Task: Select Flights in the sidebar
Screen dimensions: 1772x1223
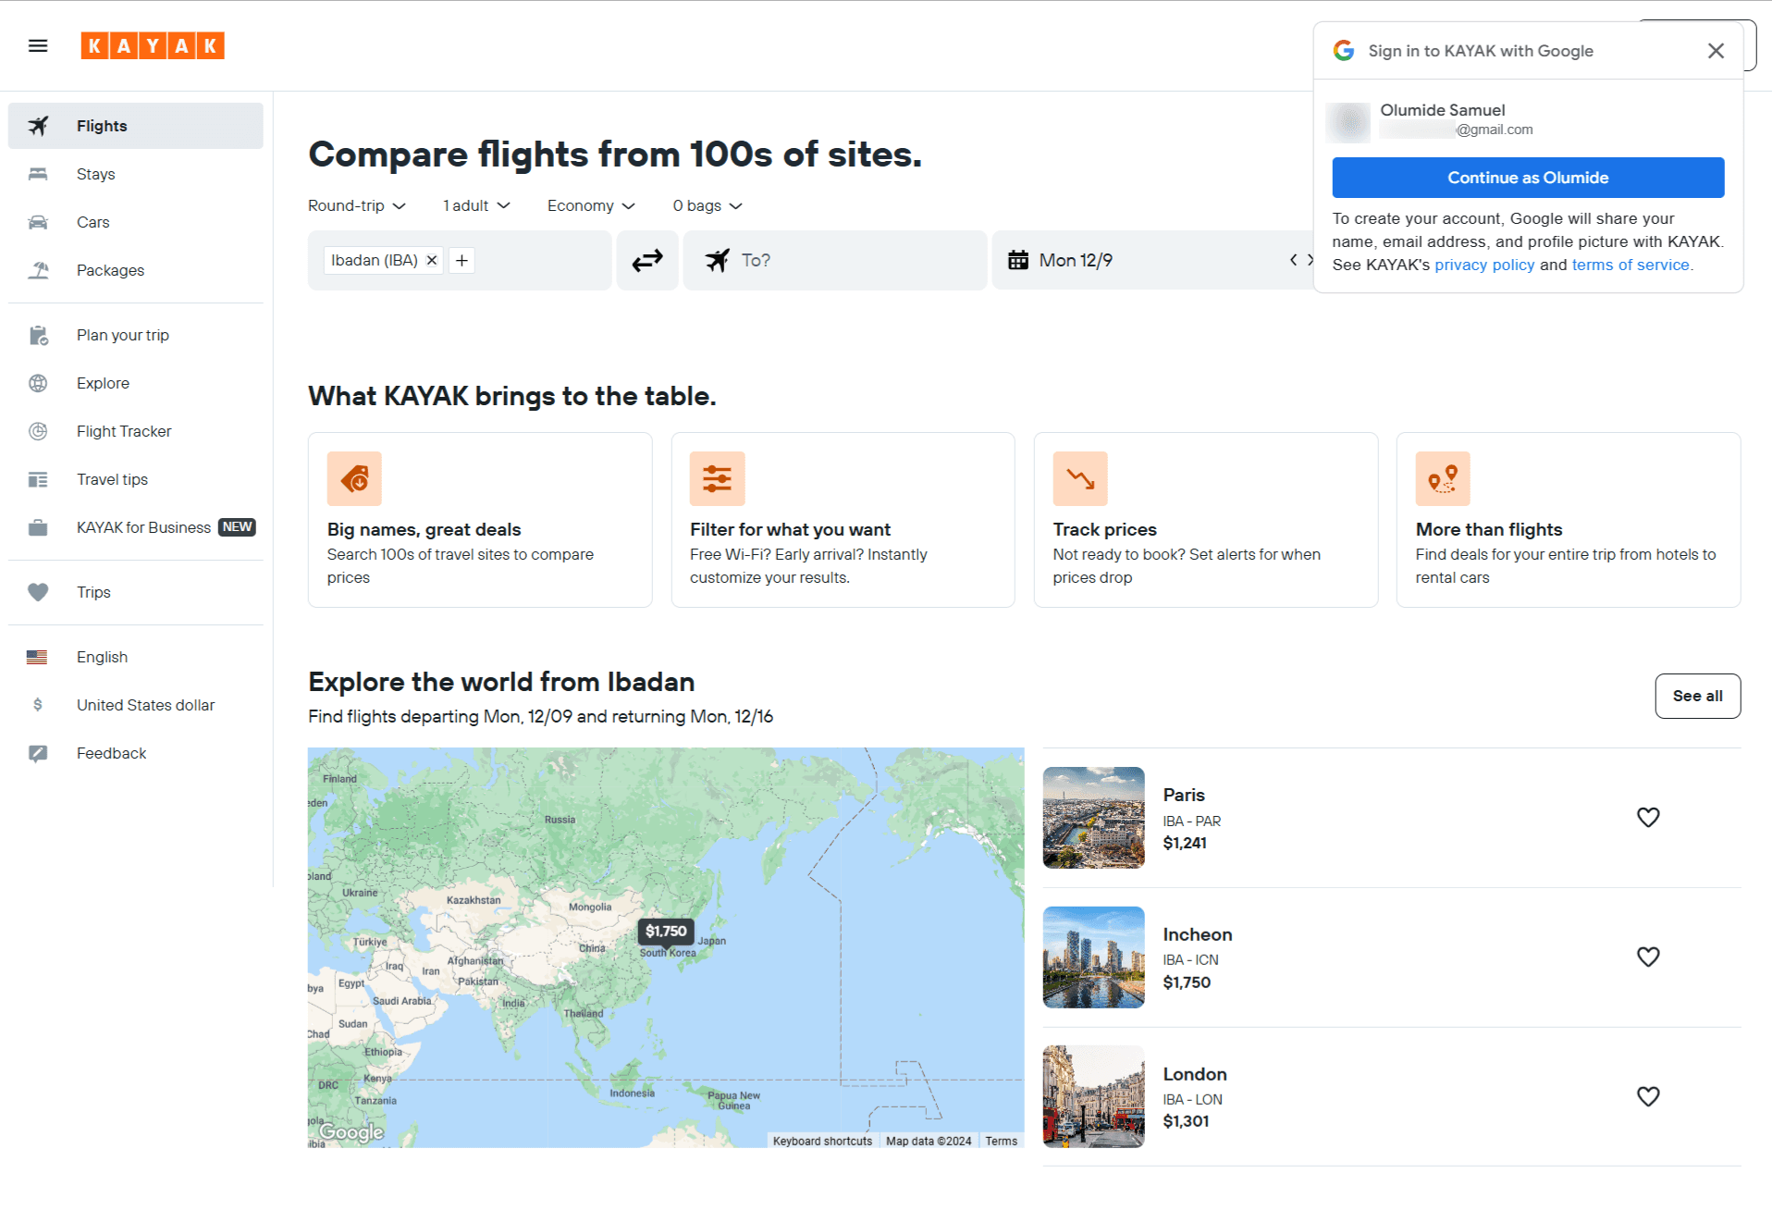Action: pos(136,126)
